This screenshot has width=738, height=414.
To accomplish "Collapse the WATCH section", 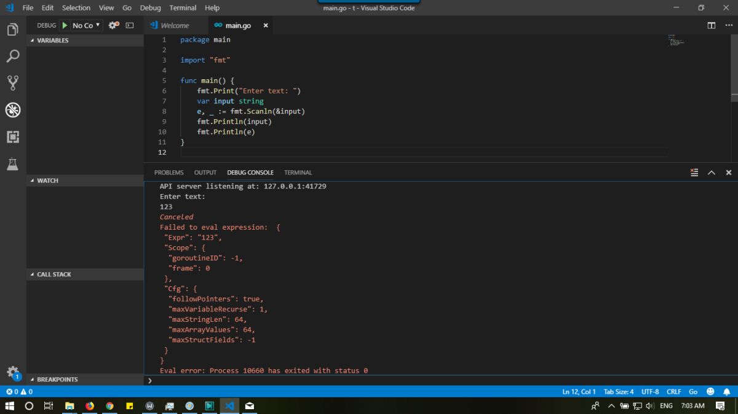I will coord(85,181).
